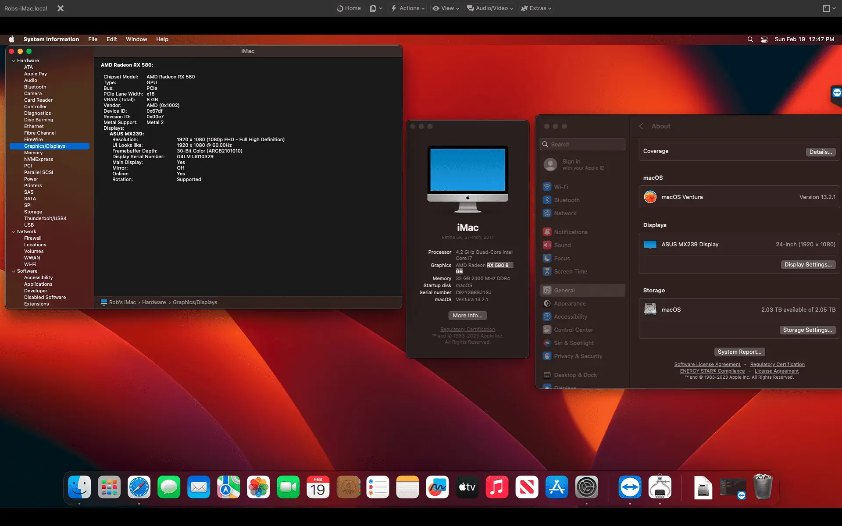842x526 pixels.
Task: Open Launchpad in the dock
Action: [109, 487]
